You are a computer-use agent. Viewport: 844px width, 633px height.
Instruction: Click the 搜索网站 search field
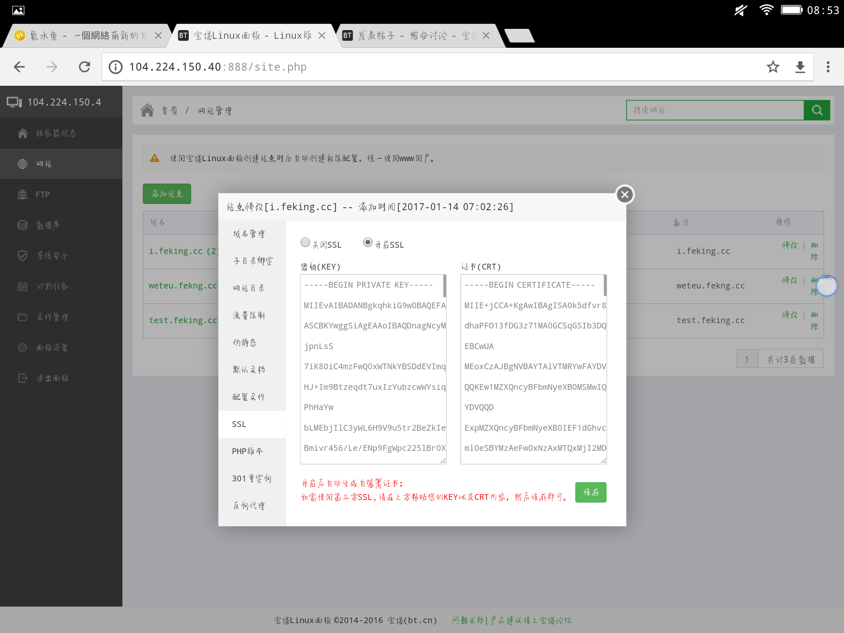[x=715, y=110]
